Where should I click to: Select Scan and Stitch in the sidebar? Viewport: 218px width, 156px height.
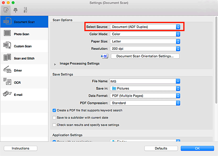click(x=24, y=58)
